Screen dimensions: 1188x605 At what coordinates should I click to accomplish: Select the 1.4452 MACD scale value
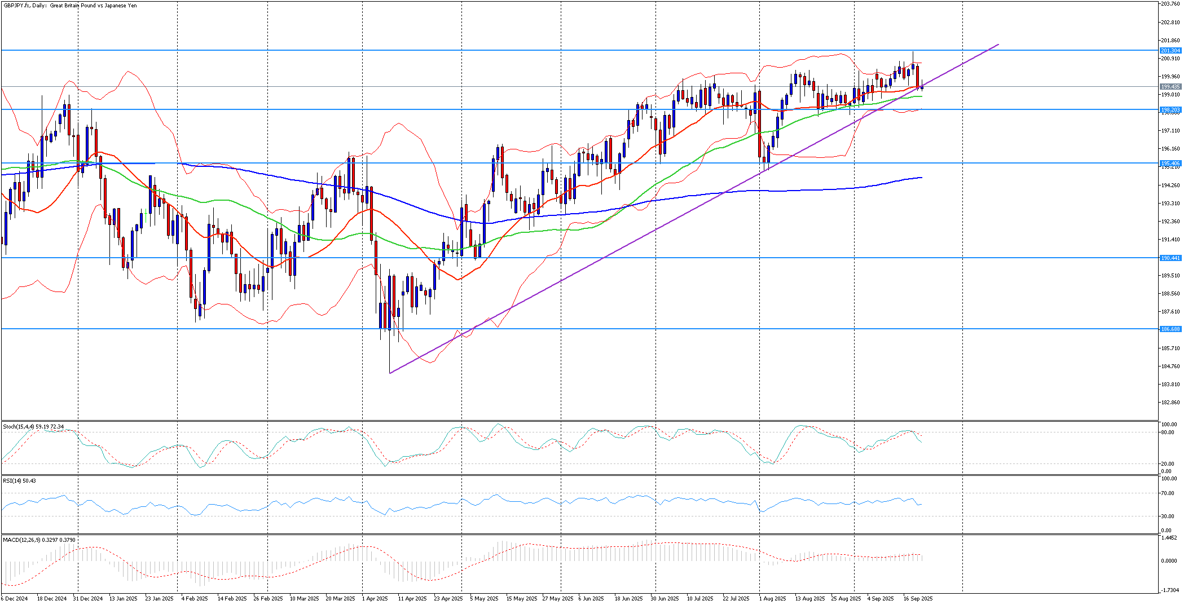[1168, 538]
